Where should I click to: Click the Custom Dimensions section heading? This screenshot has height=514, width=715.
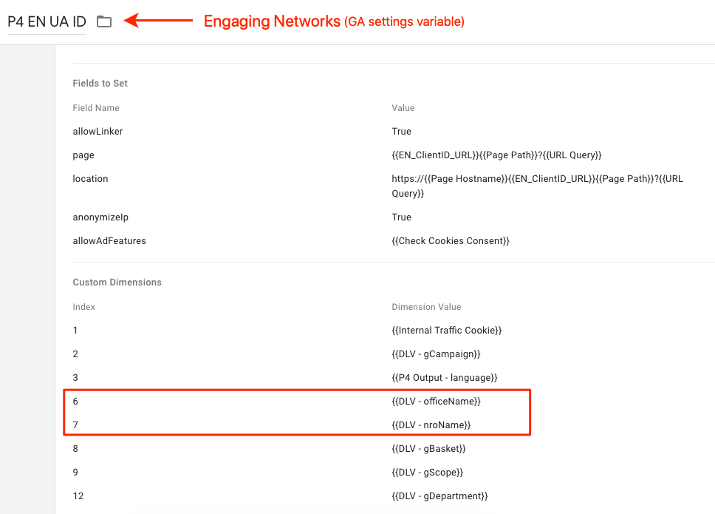117,282
